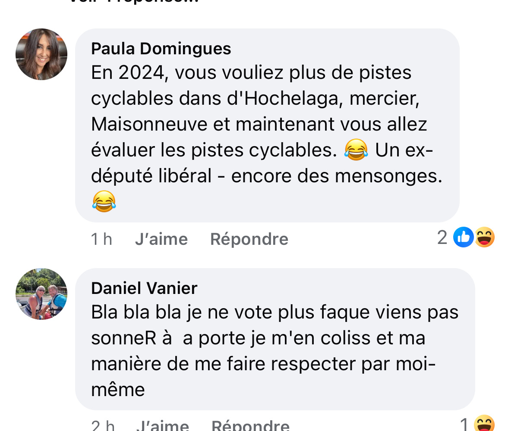Click the "1 h" timestamp on Paula's comment
Viewport: 505px width, 431px height.
[x=101, y=239]
